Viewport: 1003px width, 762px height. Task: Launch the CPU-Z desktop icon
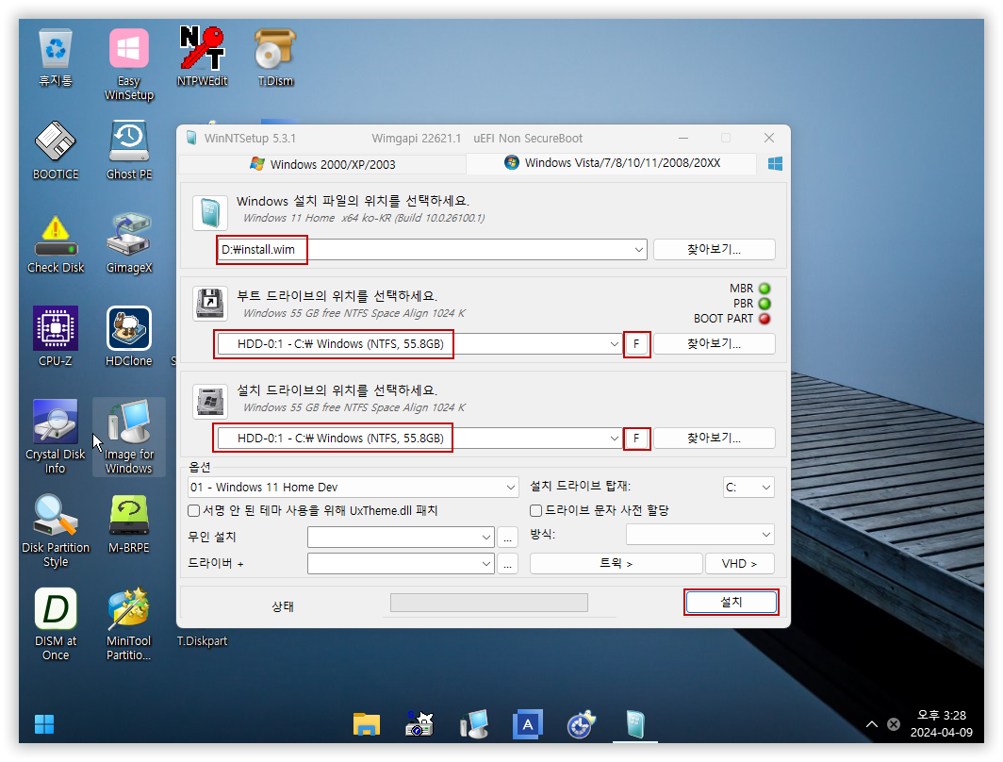[56, 337]
